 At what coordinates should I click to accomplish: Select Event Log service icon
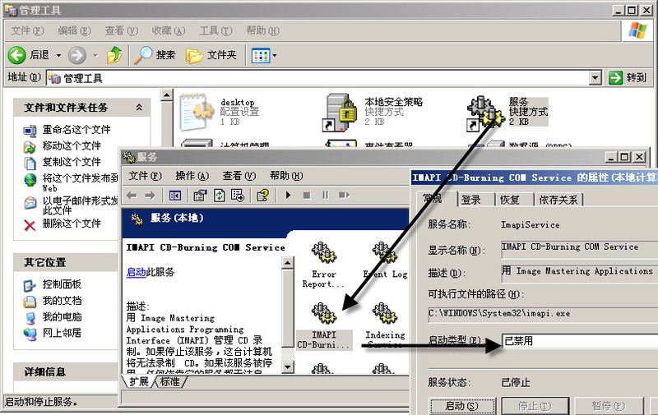pos(385,252)
